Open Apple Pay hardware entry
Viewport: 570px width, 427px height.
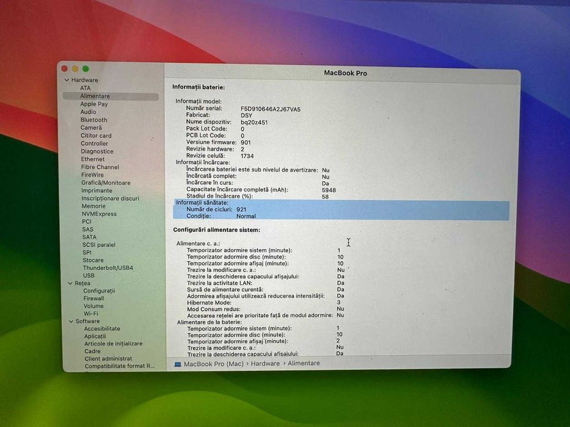pyautogui.click(x=94, y=104)
